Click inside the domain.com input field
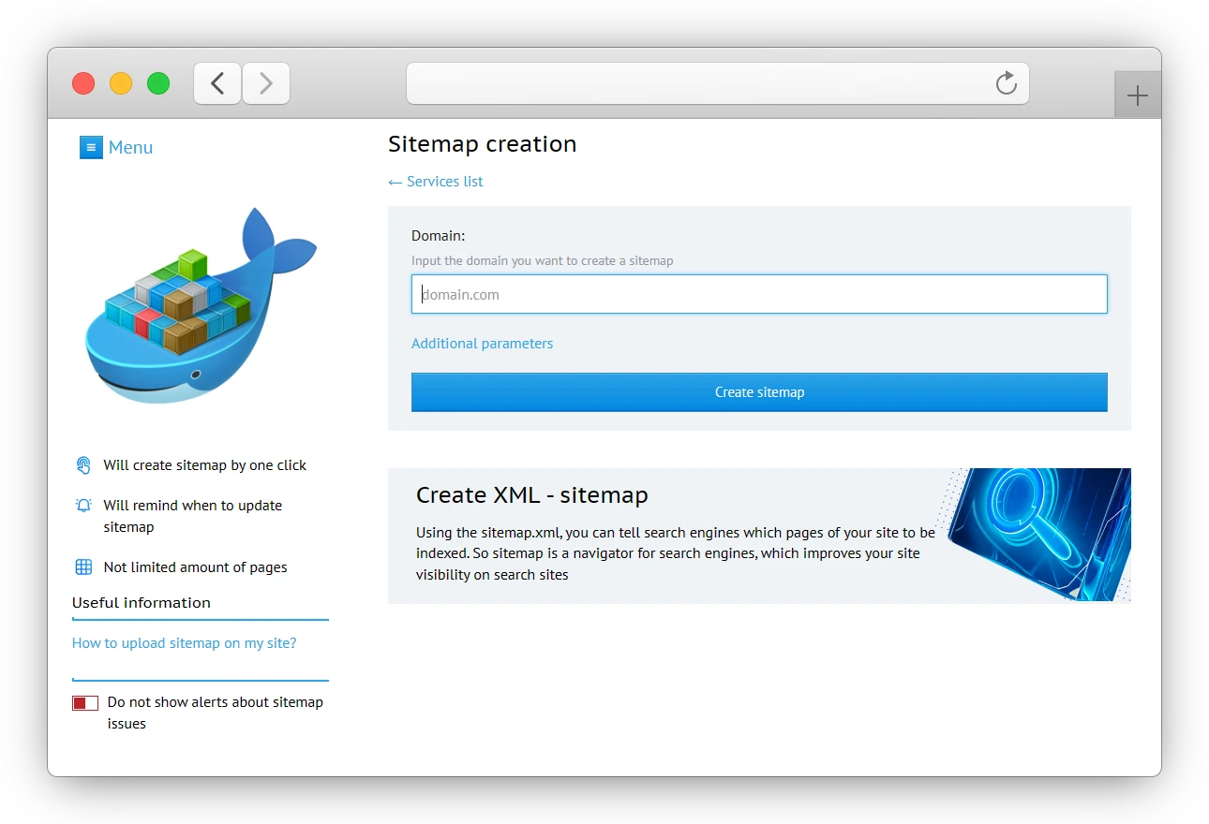The height and width of the screenshot is (824, 1209). click(759, 293)
